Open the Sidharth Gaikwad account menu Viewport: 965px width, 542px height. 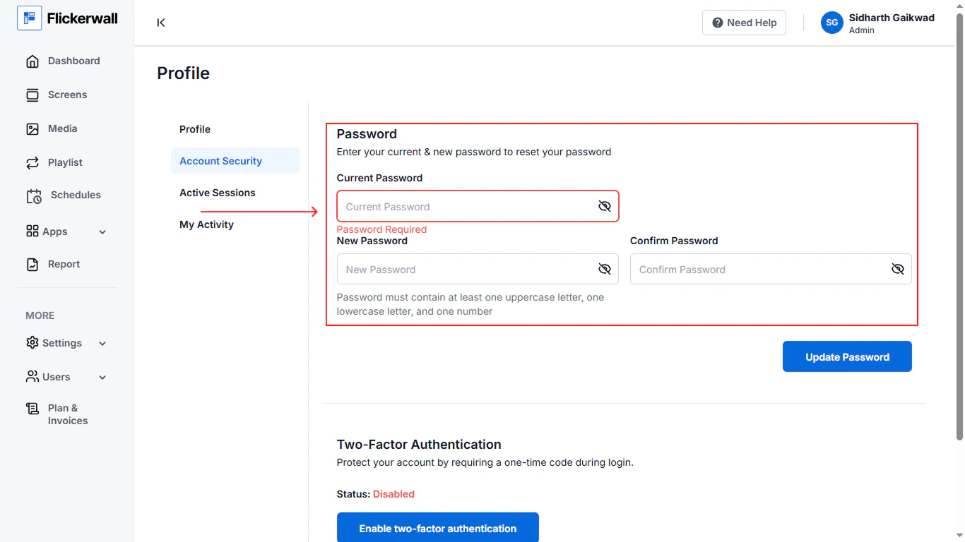(878, 23)
